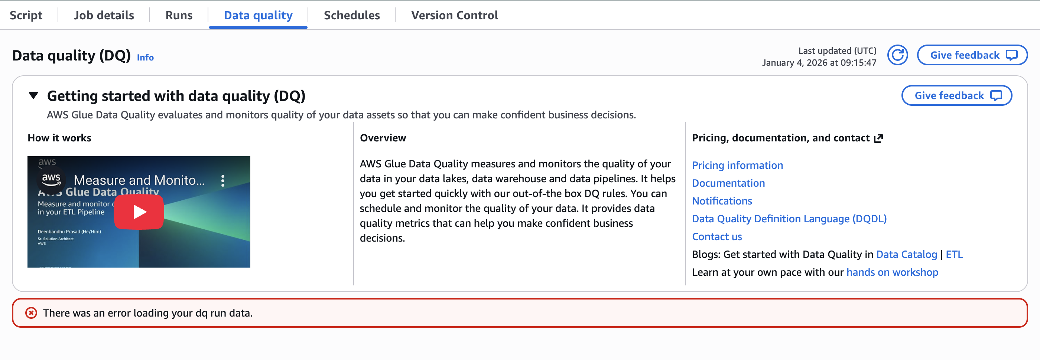Click the Contact us link
This screenshot has height=360, width=1040.
coord(716,236)
